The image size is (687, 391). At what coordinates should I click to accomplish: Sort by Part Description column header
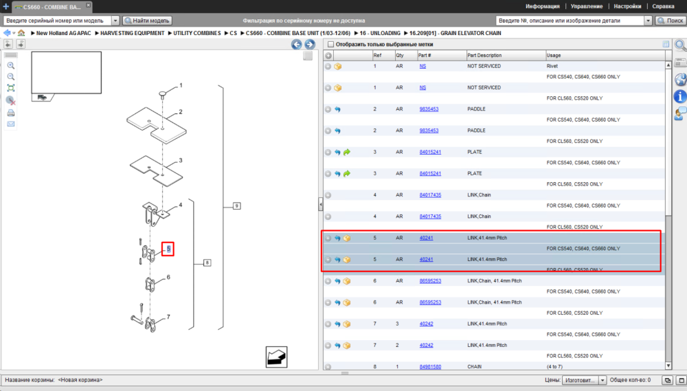[x=505, y=56]
